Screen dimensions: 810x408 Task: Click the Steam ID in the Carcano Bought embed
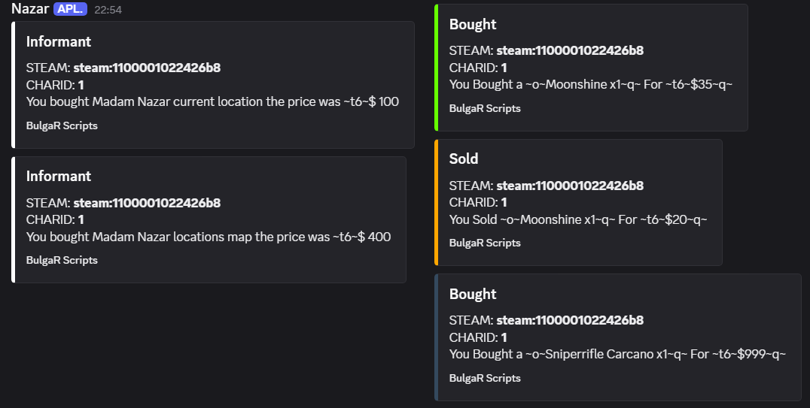[x=570, y=320]
